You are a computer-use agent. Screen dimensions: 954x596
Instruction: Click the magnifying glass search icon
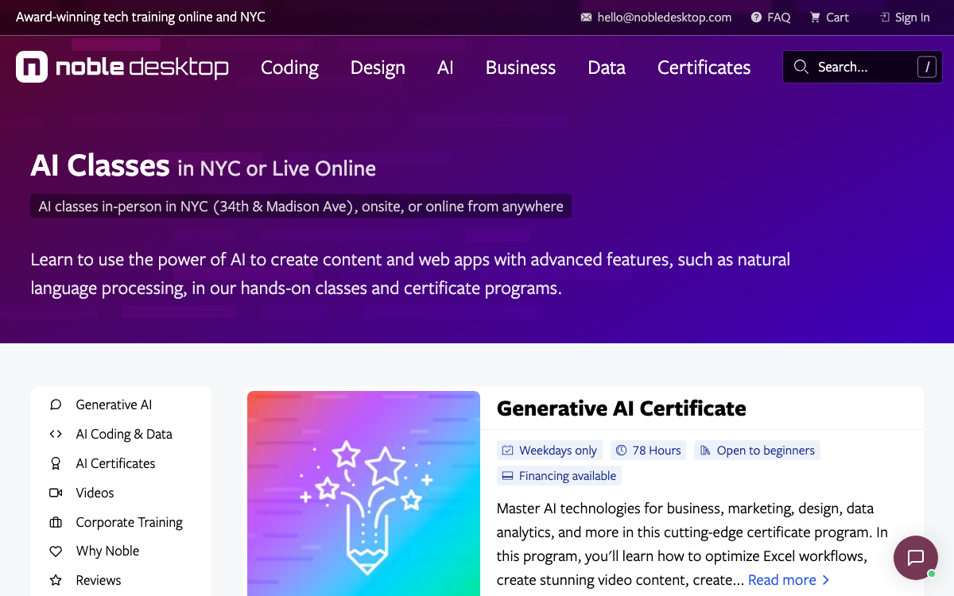coord(801,67)
